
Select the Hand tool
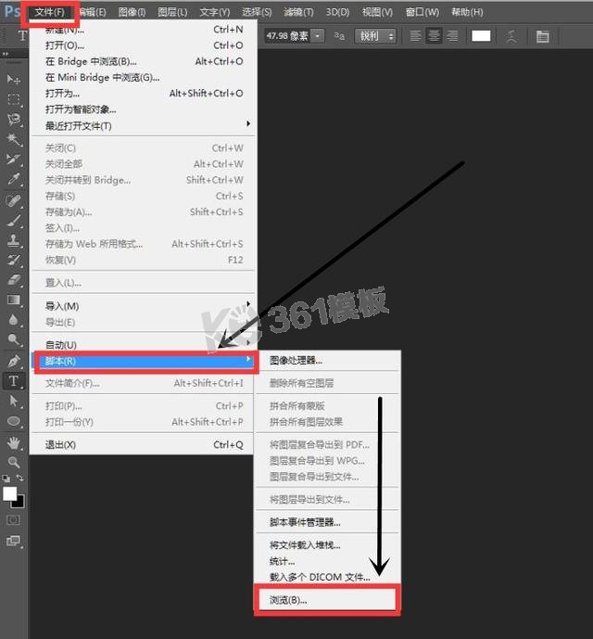(x=14, y=442)
